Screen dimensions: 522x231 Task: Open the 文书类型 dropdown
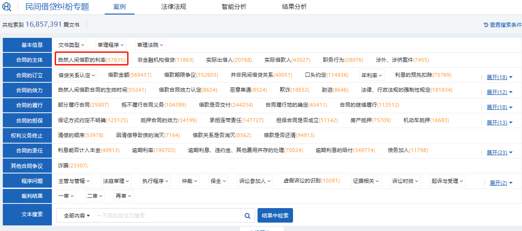71,45
